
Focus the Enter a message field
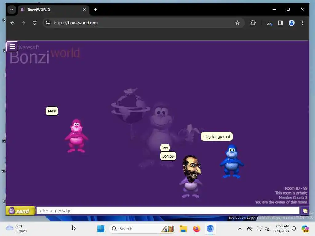[x=168, y=211]
